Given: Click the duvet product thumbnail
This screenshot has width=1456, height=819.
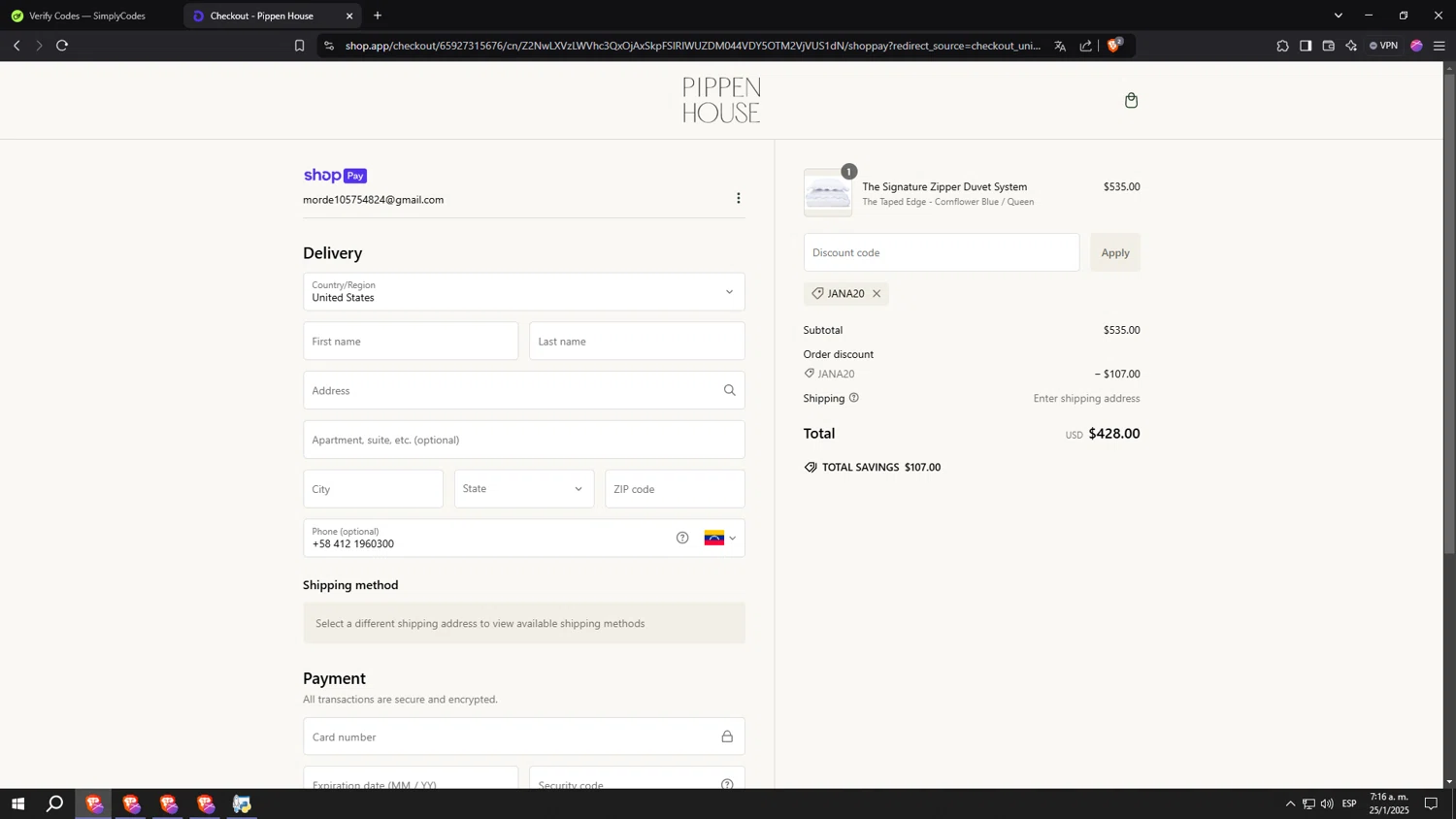Looking at the screenshot, I should coord(828,193).
